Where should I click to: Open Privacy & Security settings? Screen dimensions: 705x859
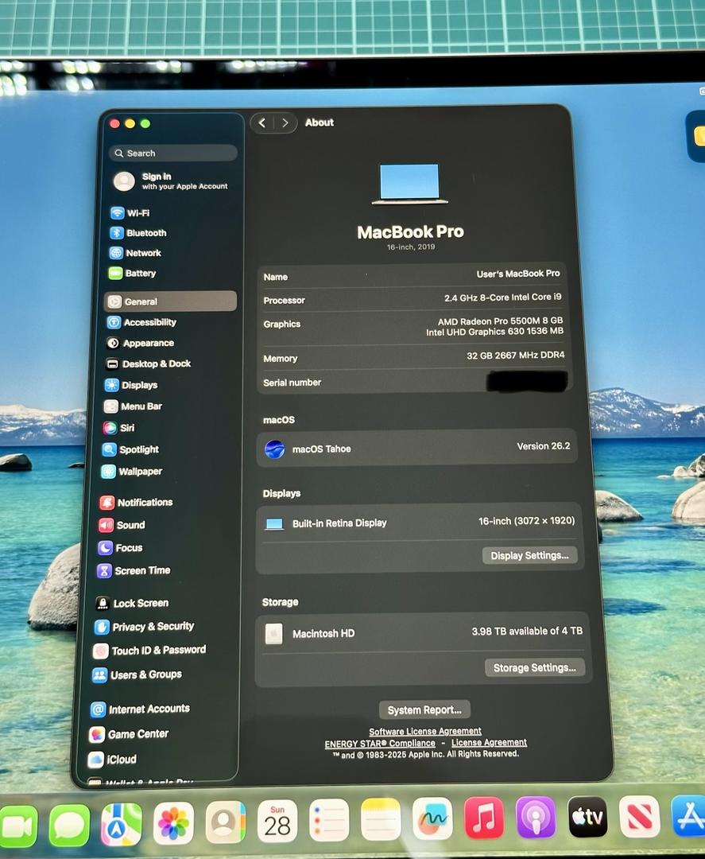[145, 627]
